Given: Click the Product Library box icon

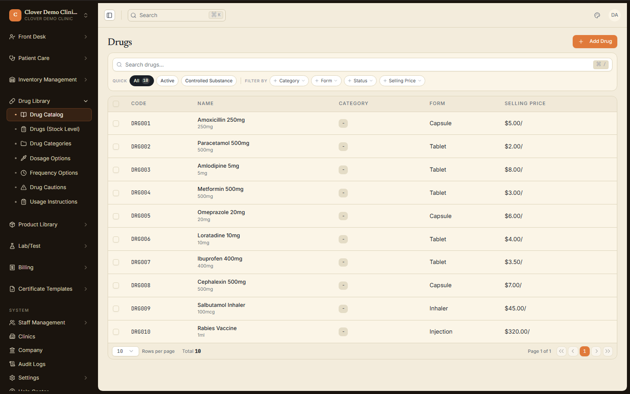Looking at the screenshot, I should point(12,225).
